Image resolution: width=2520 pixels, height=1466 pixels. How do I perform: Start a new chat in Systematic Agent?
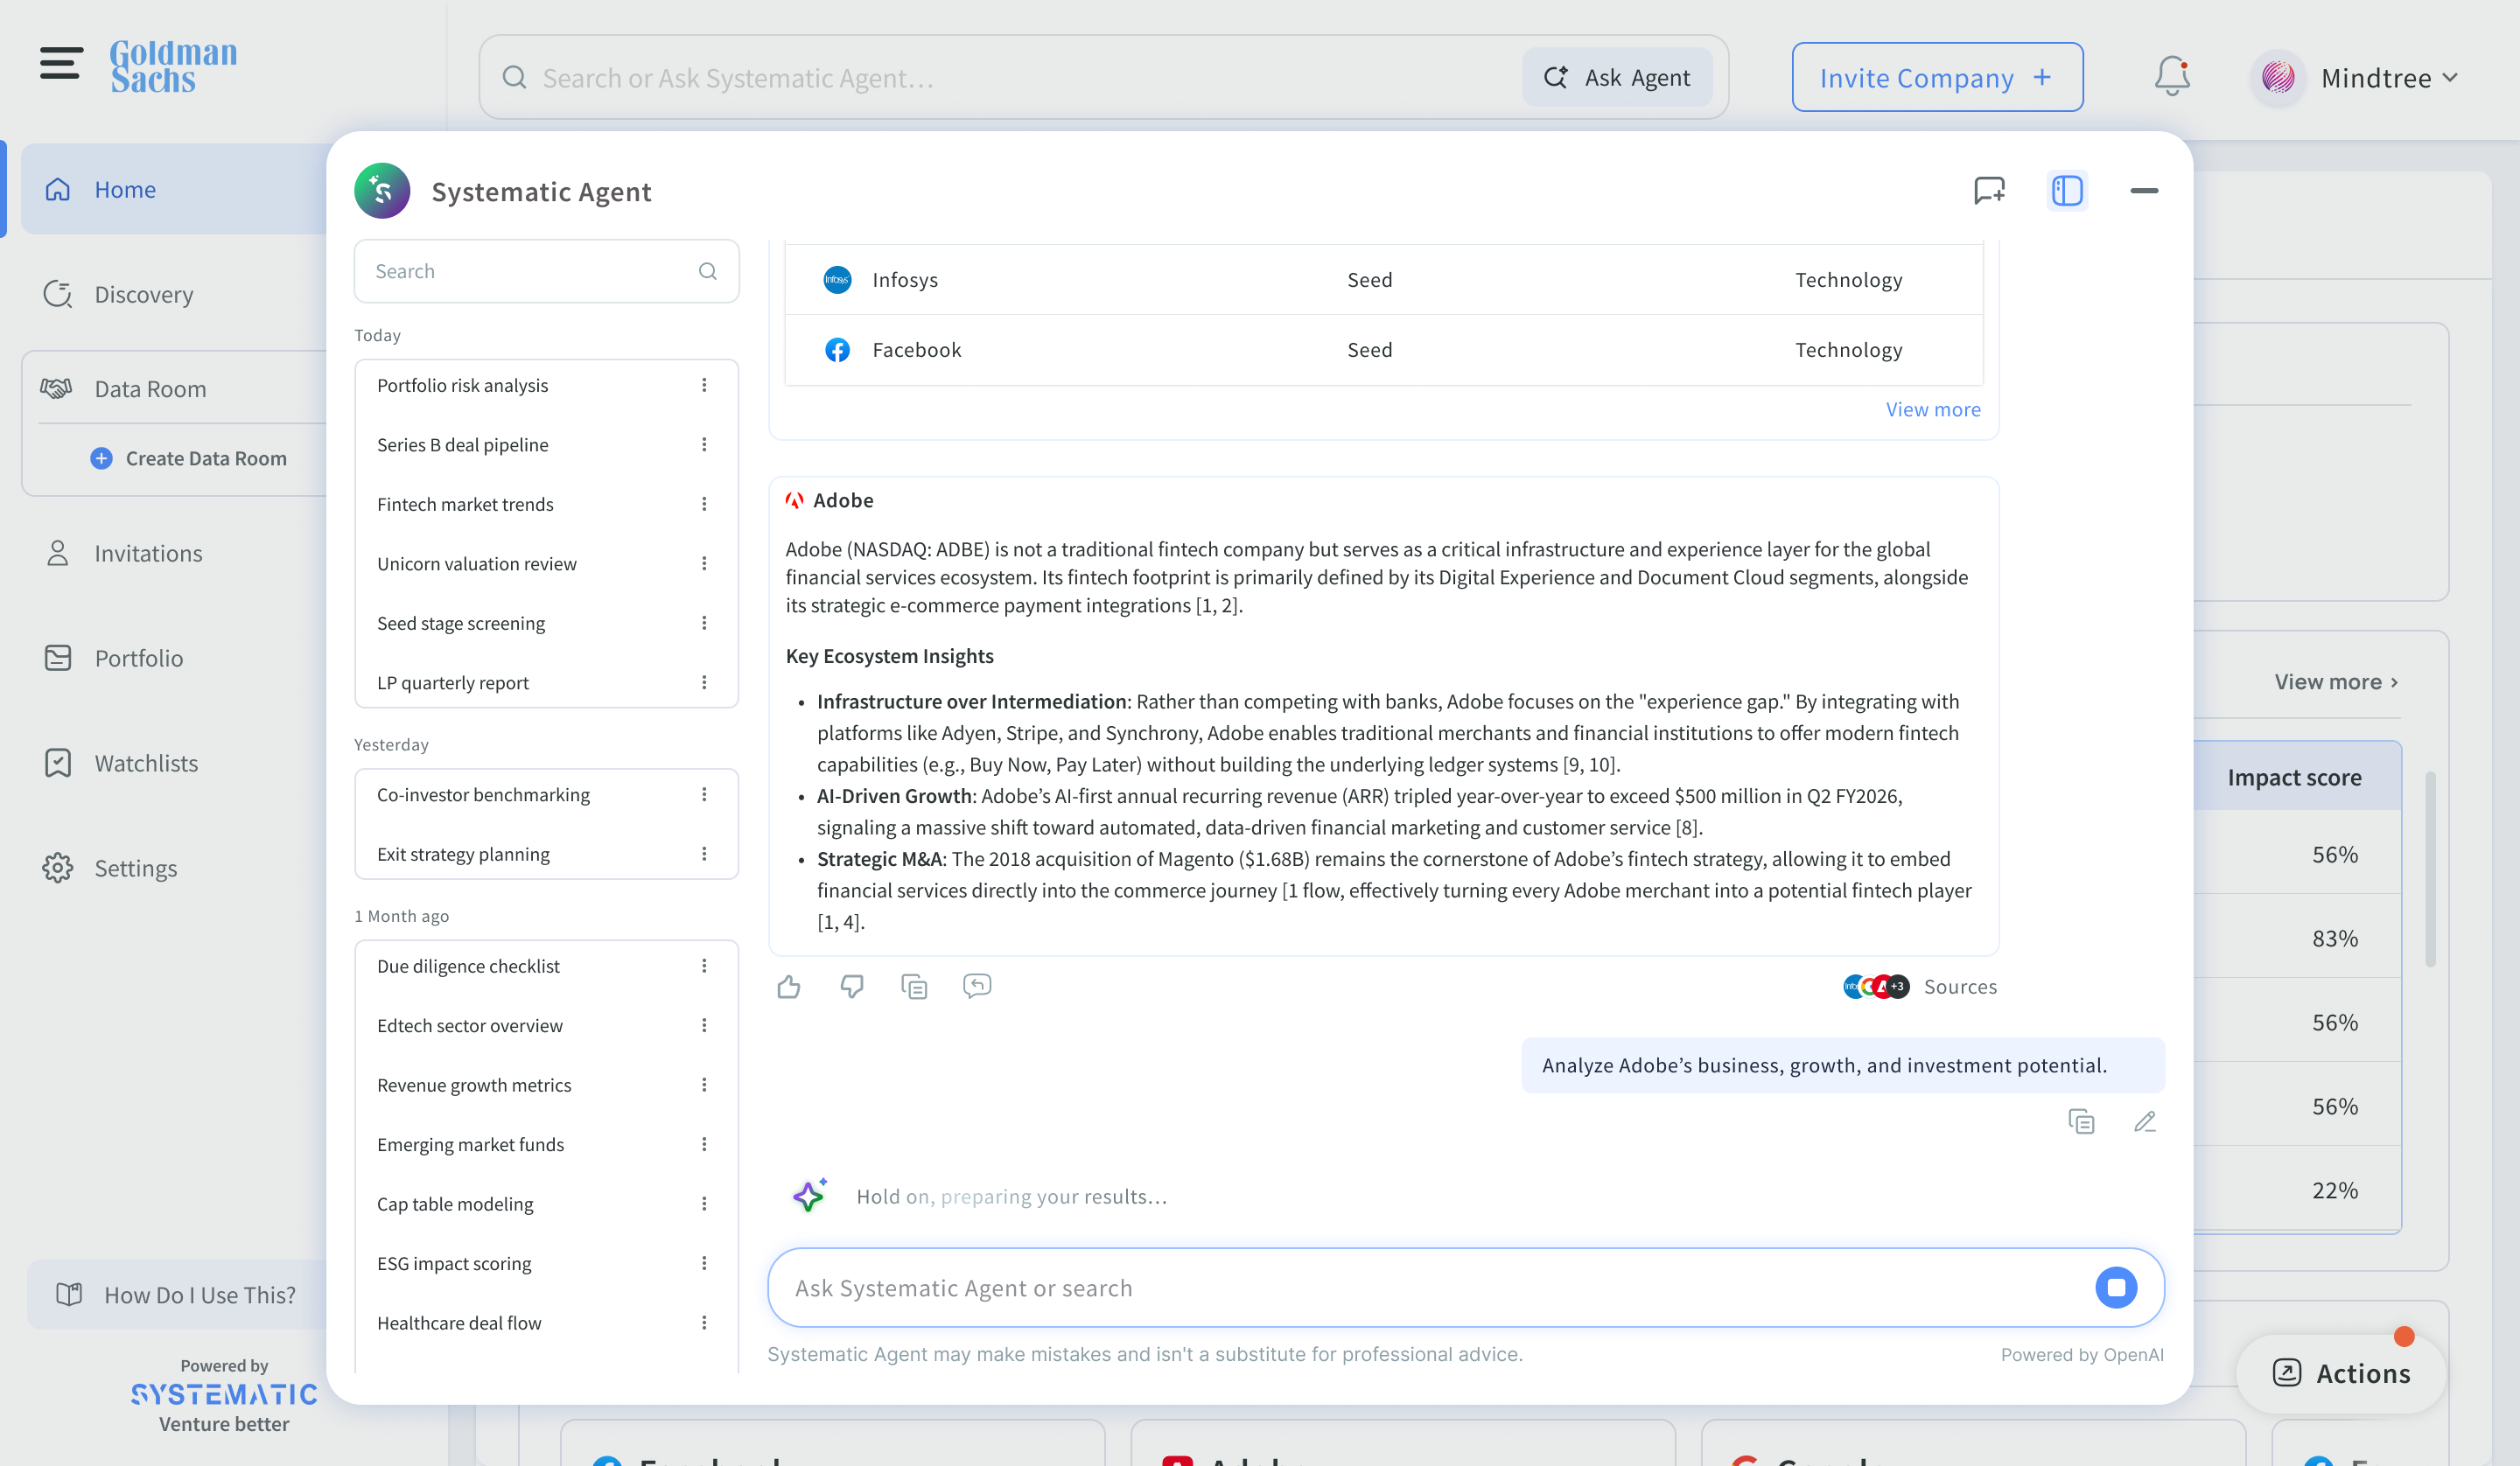[x=1989, y=190]
